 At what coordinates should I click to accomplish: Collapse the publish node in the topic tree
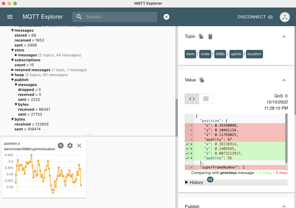[x=12, y=80]
